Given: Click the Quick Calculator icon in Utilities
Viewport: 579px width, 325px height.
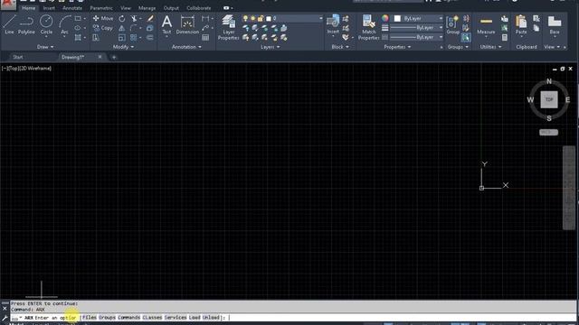Looking at the screenshot, I should pos(505,38).
